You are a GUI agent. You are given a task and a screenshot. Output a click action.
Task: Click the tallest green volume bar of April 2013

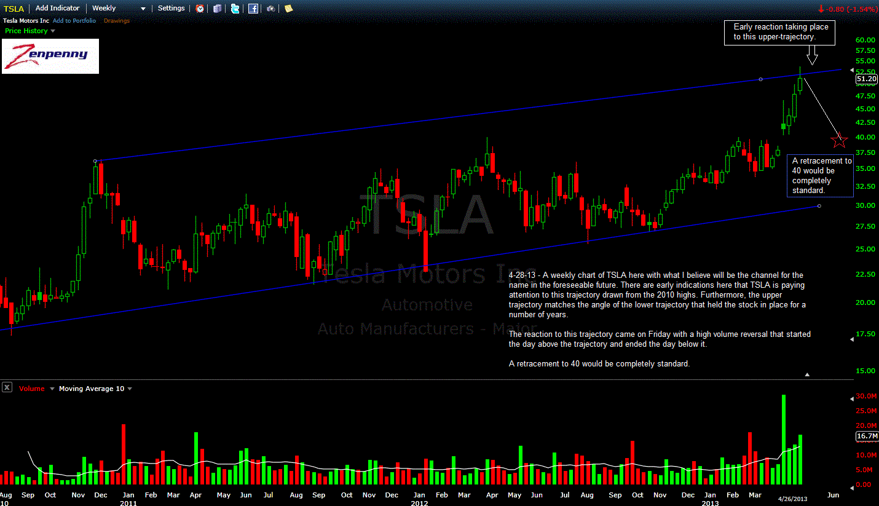(784, 440)
